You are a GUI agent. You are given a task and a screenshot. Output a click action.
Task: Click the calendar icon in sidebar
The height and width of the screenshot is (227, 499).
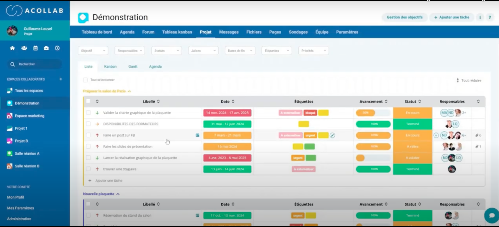pyautogui.click(x=35, y=48)
